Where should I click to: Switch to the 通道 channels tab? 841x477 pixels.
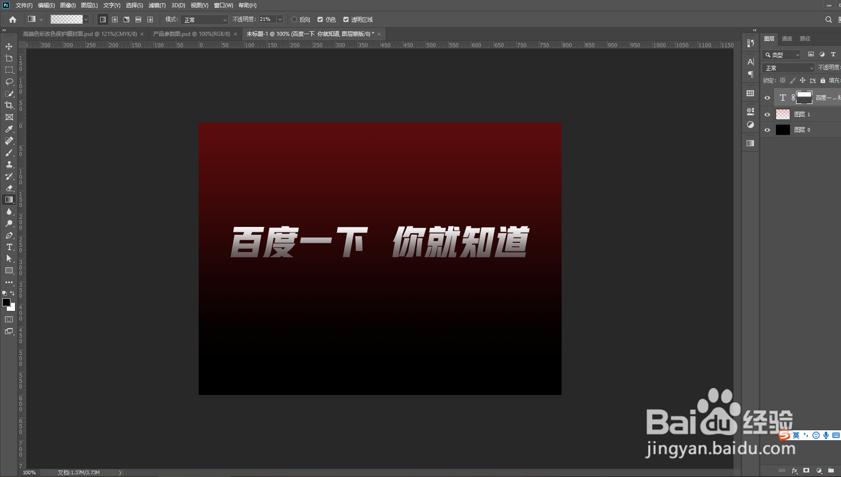(x=787, y=39)
